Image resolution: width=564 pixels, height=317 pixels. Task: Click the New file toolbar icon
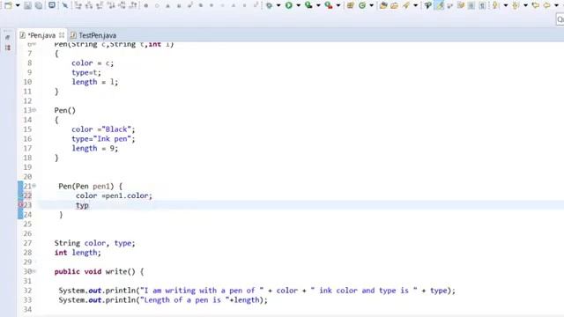(8, 5)
